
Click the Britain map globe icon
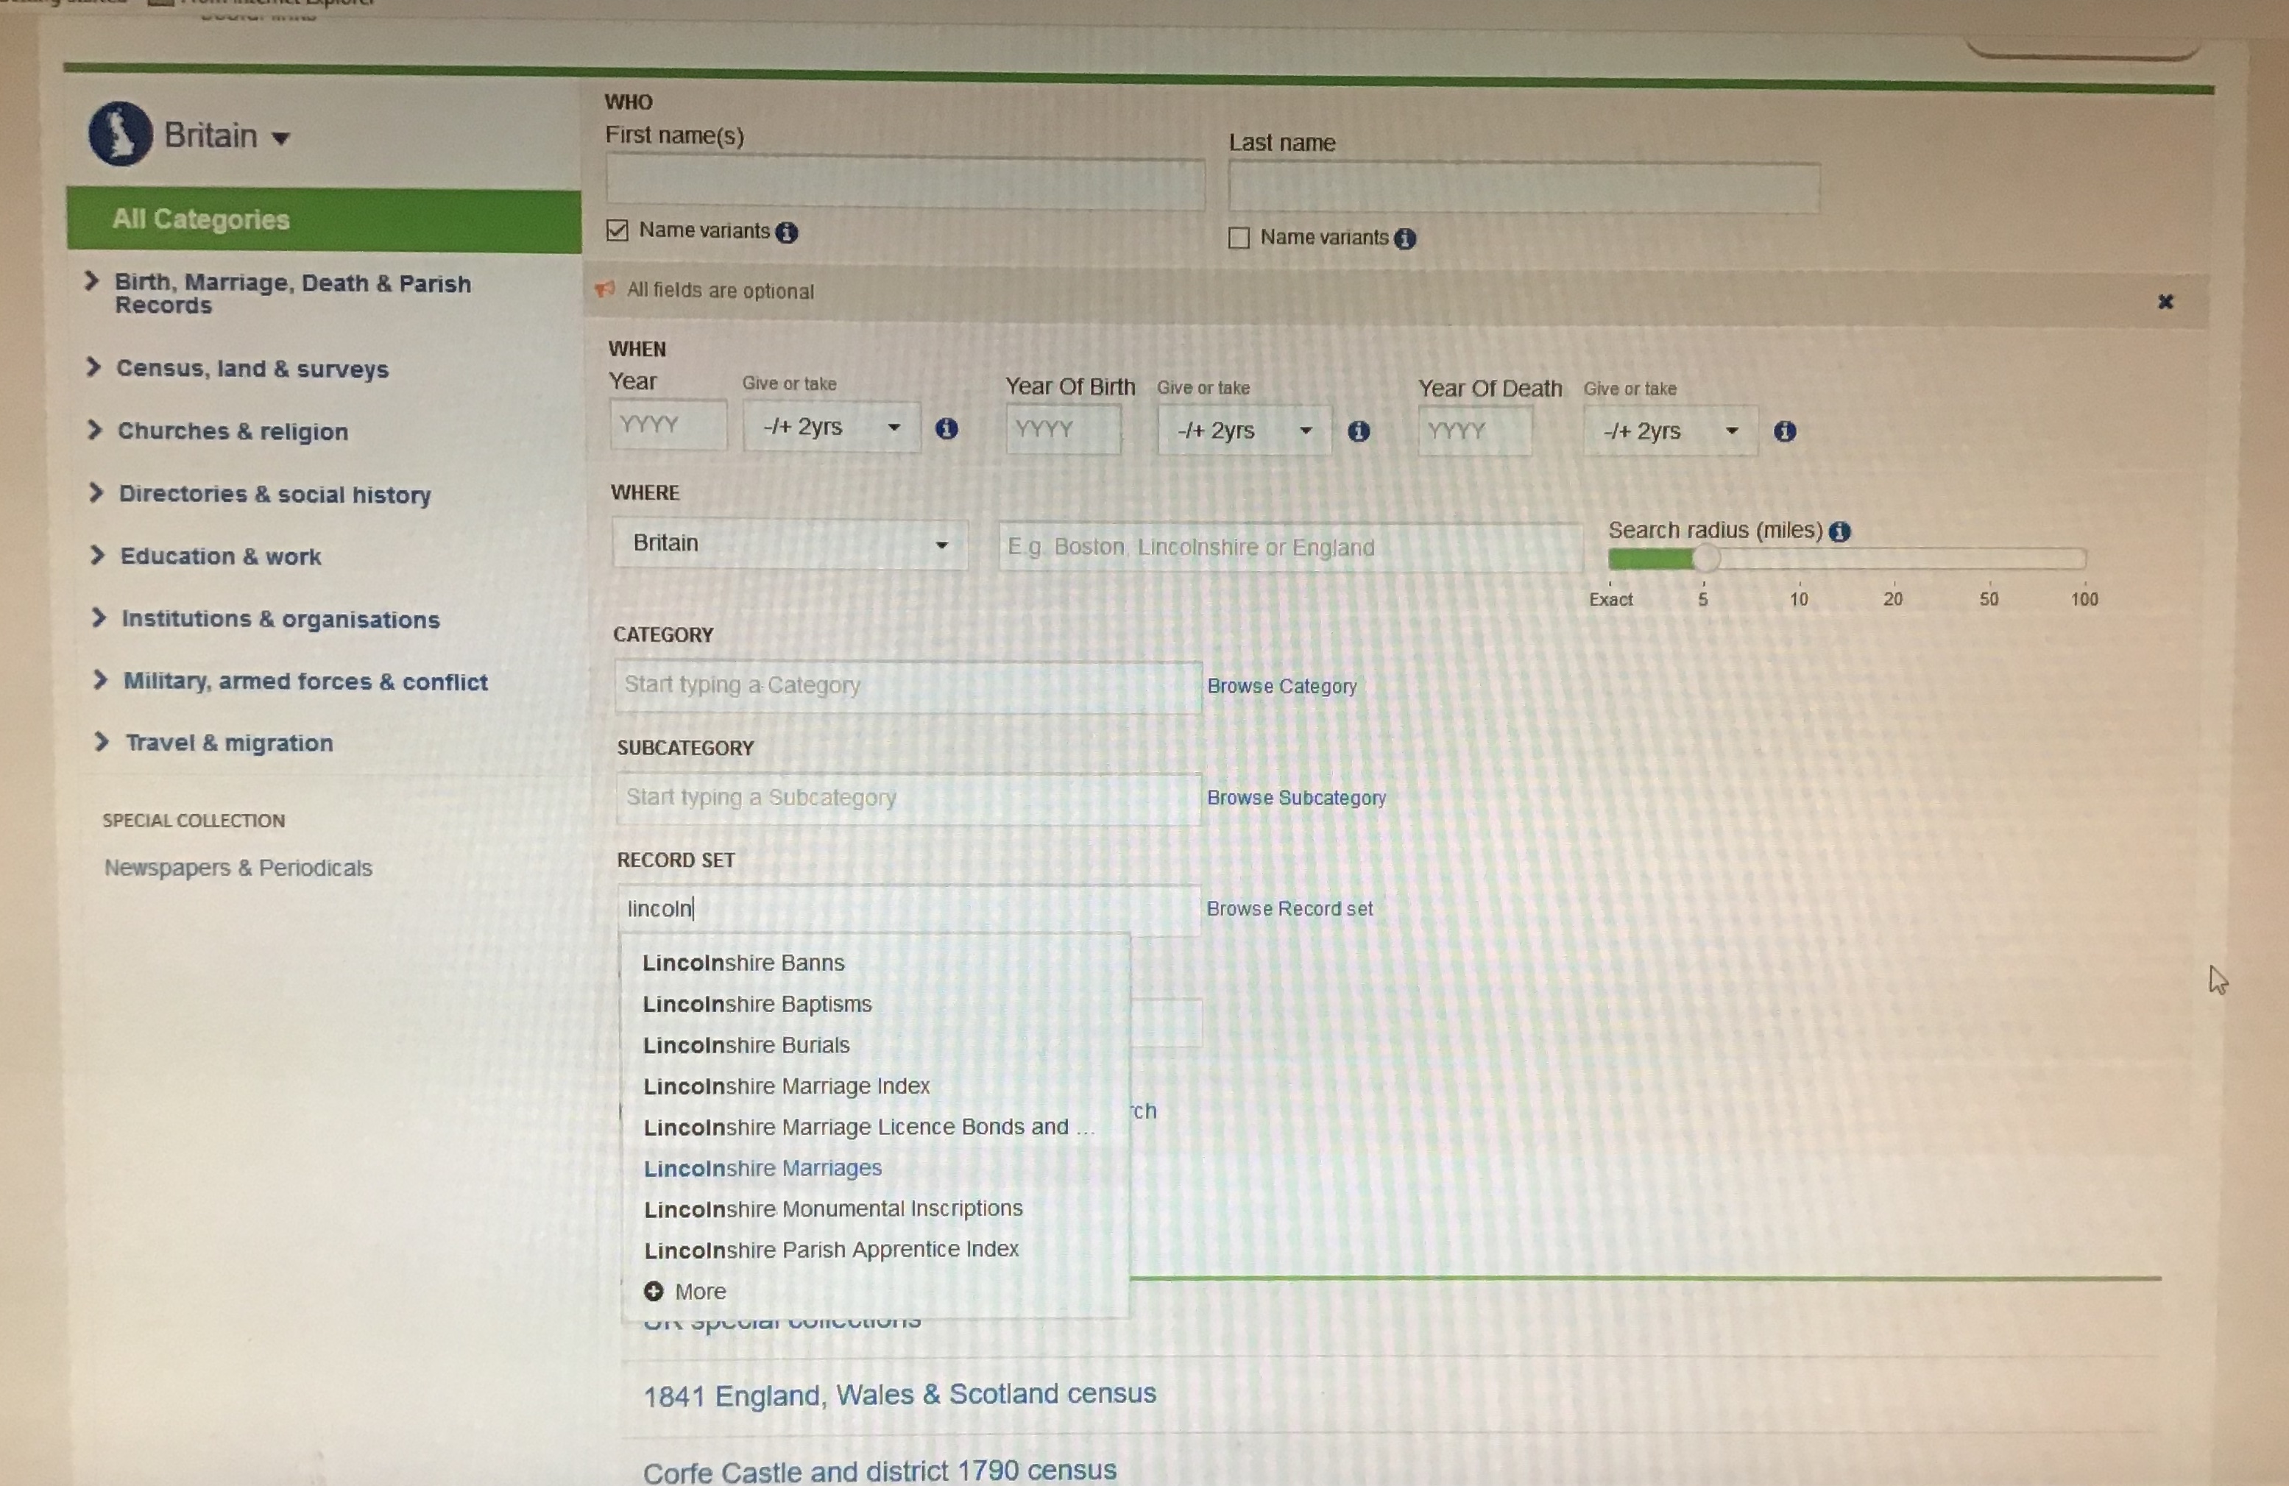point(120,134)
